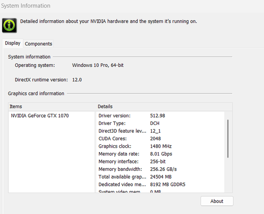Click the Operating system value text

tap(98, 66)
